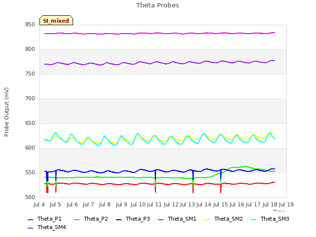
Task: Click the Jul 13 x-axis label
Action: point(188,204)
